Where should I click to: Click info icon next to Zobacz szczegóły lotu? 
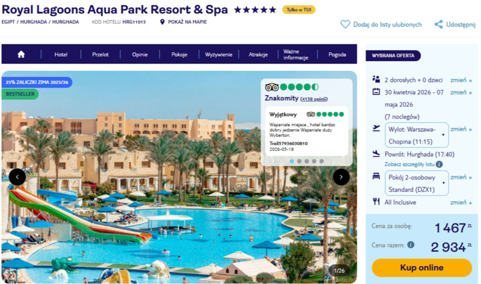(440, 164)
